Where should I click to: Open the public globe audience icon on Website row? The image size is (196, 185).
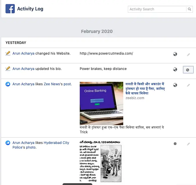point(175,54)
